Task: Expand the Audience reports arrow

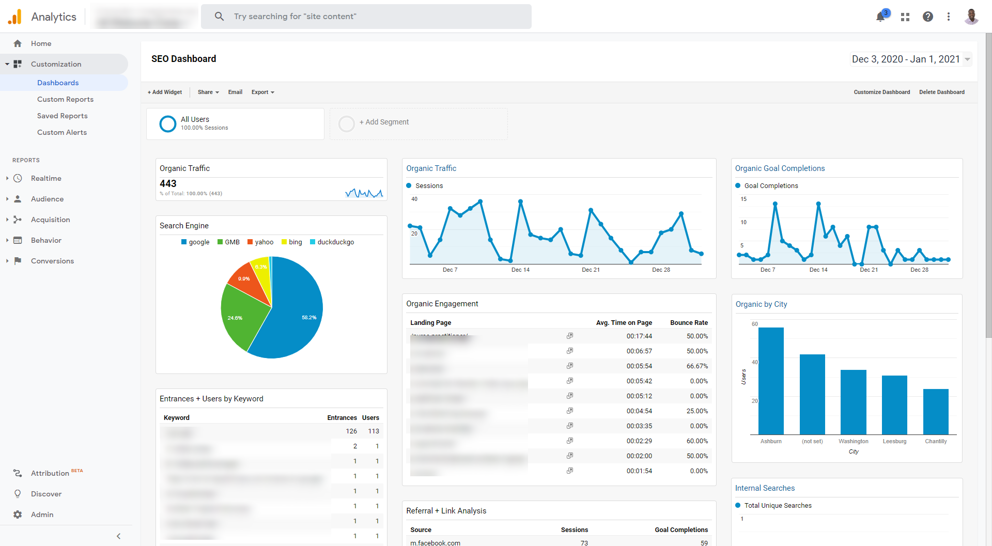Action: 7,199
